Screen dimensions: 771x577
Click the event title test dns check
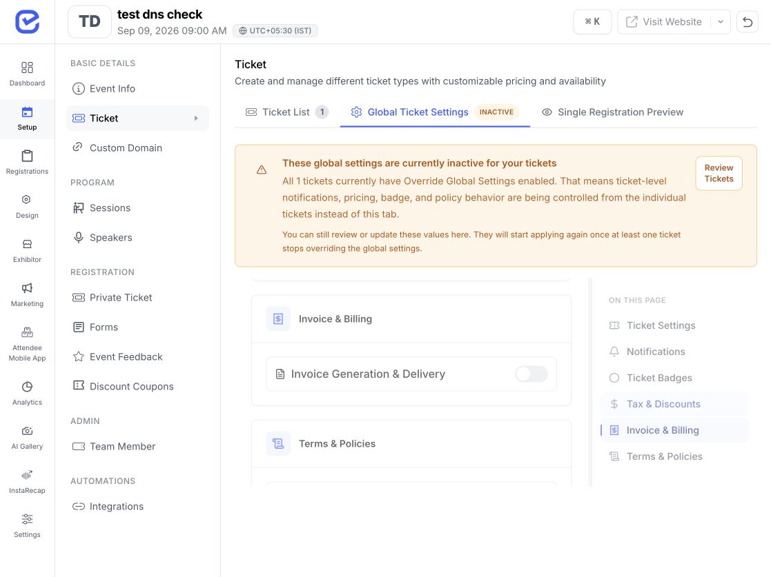click(160, 14)
